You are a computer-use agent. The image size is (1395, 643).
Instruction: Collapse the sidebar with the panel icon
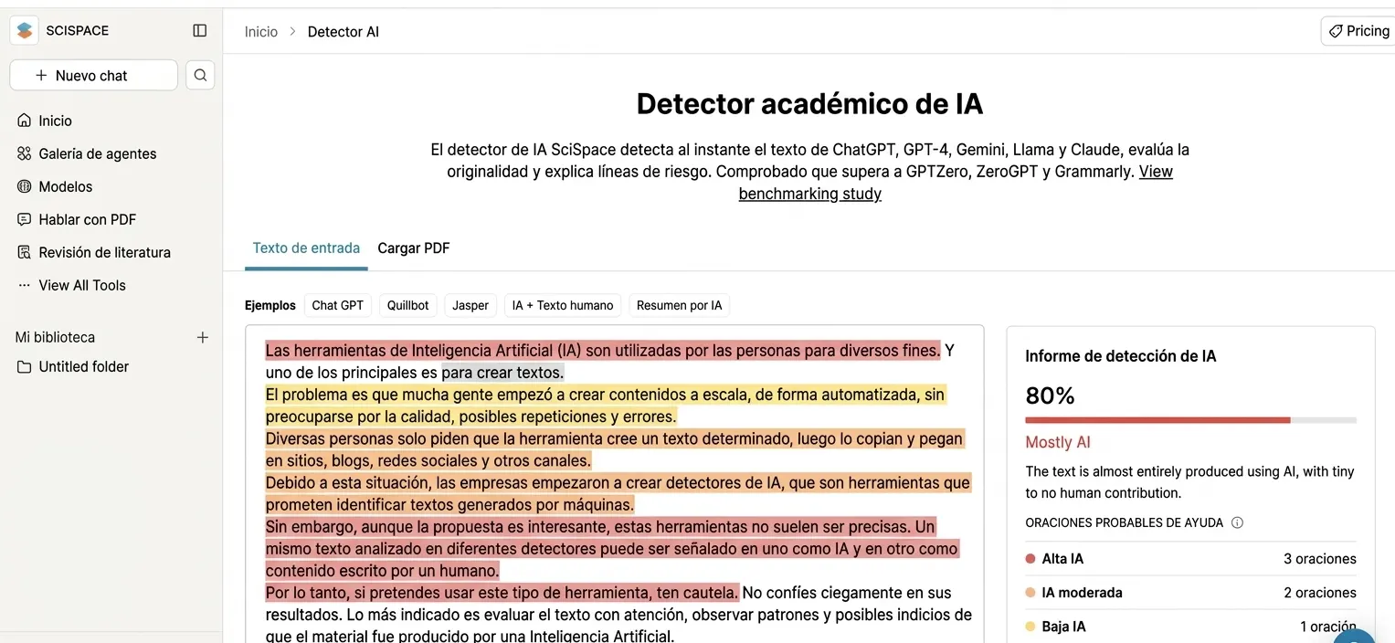(200, 30)
